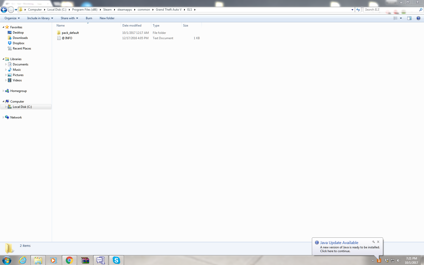Select Local Disk (C:) in the tree
424x265 pixels.
(x=22, y=107)
